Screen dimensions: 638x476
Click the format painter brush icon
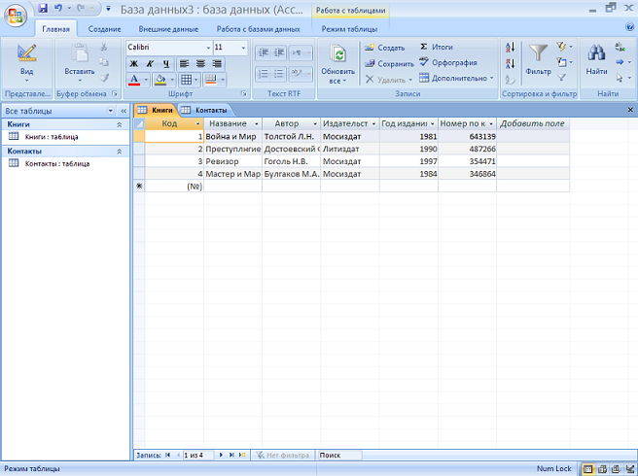pos(104,78)
